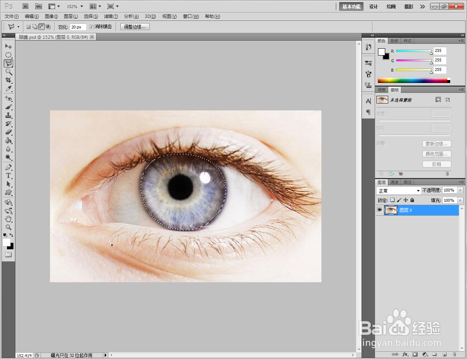Open the View Extras dropdown

pyautogui.click(x=54, y=6)
